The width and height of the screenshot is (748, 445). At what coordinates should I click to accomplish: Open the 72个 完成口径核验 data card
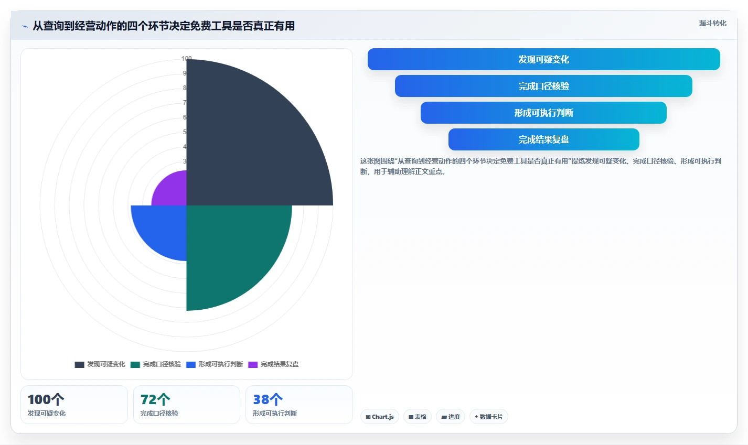point(187,405)
